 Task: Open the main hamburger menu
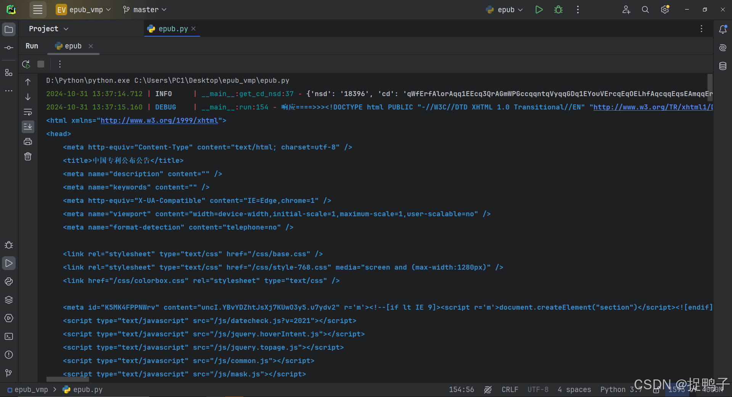[38, 10]
